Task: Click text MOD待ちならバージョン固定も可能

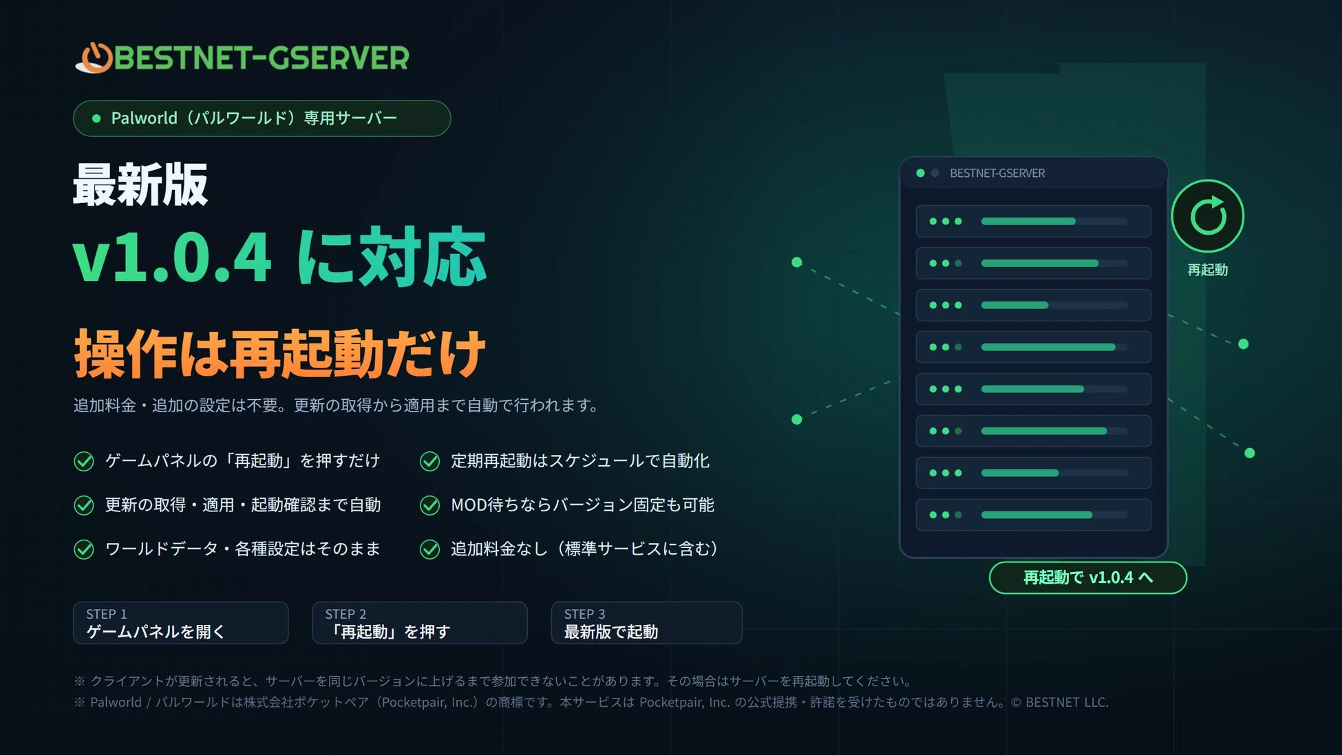Action: (x=582, y=504)
